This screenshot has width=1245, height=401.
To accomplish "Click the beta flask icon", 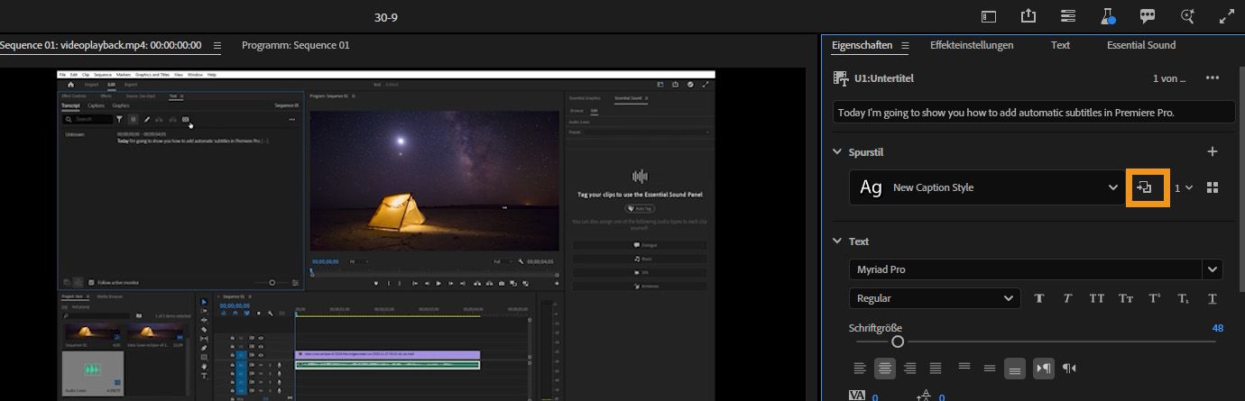I will tap(1108, 16).
